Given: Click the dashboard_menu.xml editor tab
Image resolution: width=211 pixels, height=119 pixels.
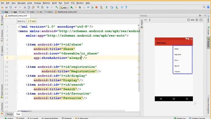Looking at the screenshot, I should point(17,16).
